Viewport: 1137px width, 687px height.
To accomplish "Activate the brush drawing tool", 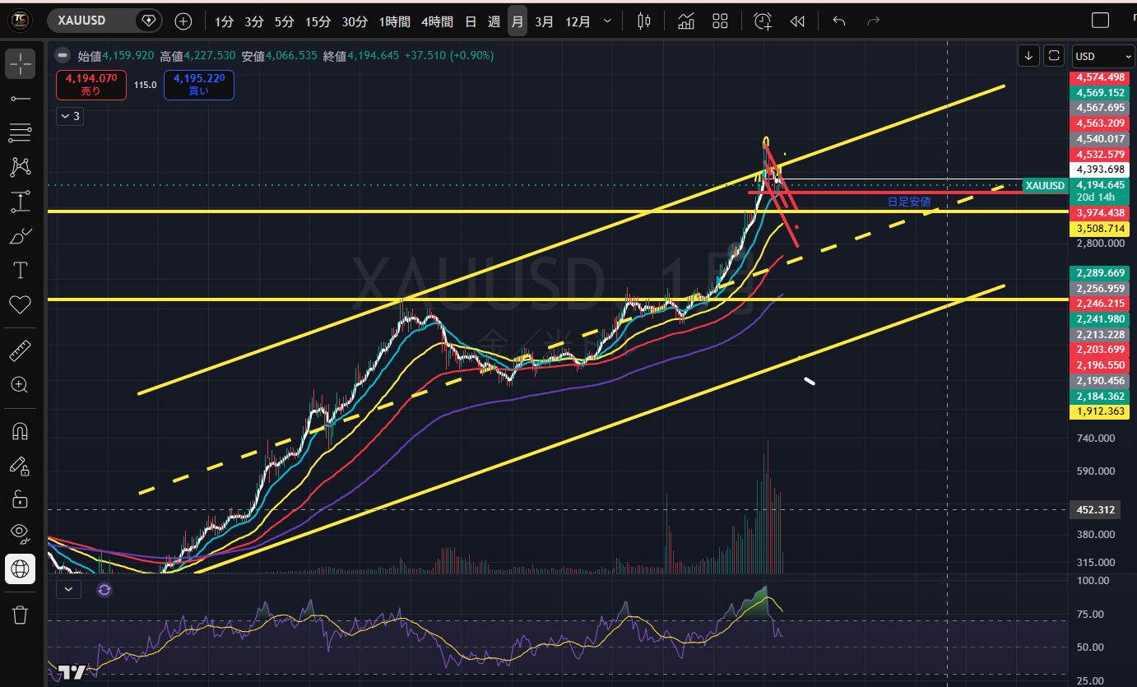I will pyautogui.click(x=20, y=236).
